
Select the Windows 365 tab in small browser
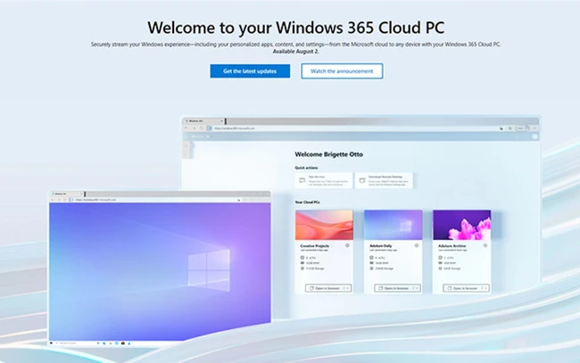click(x=68, y=194)
